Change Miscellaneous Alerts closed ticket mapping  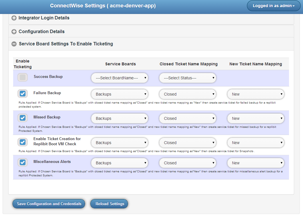point(188,163)
